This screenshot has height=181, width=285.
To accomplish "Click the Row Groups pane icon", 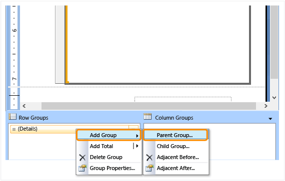I will pos(12,117).
